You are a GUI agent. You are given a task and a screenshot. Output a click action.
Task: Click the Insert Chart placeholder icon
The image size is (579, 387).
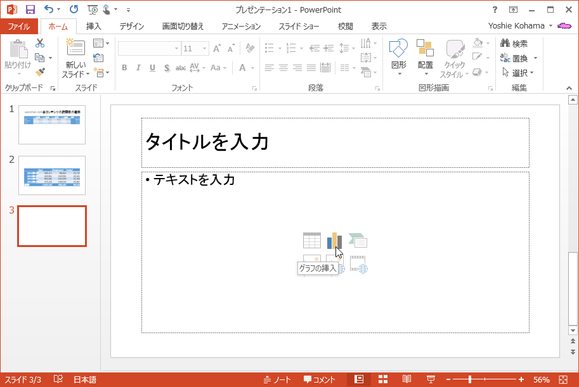pyautogui.click(x=334, y=241)
